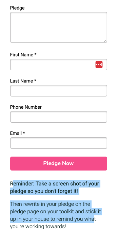Viewport: 137px width, 232px height.
Task: Click the required asterisk beside Email
Action: (24, 133)
